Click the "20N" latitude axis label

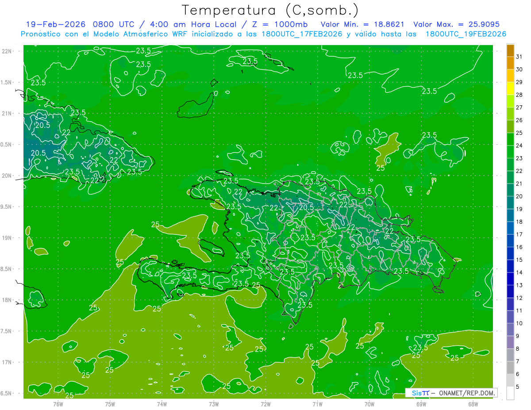click(x=7, y=176)
